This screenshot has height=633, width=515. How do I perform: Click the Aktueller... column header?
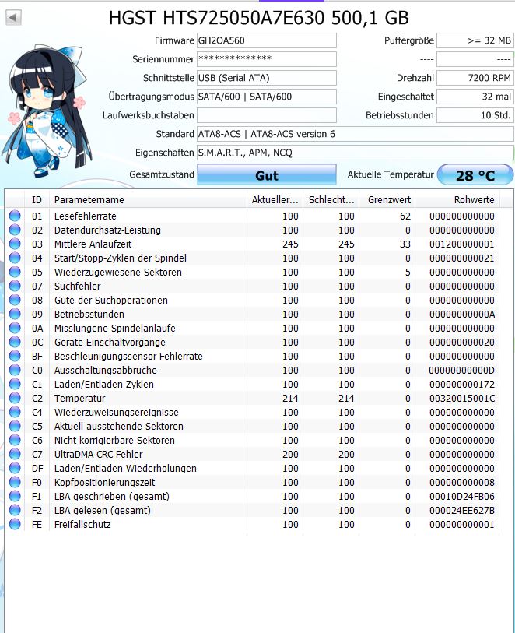coord(275,200)
